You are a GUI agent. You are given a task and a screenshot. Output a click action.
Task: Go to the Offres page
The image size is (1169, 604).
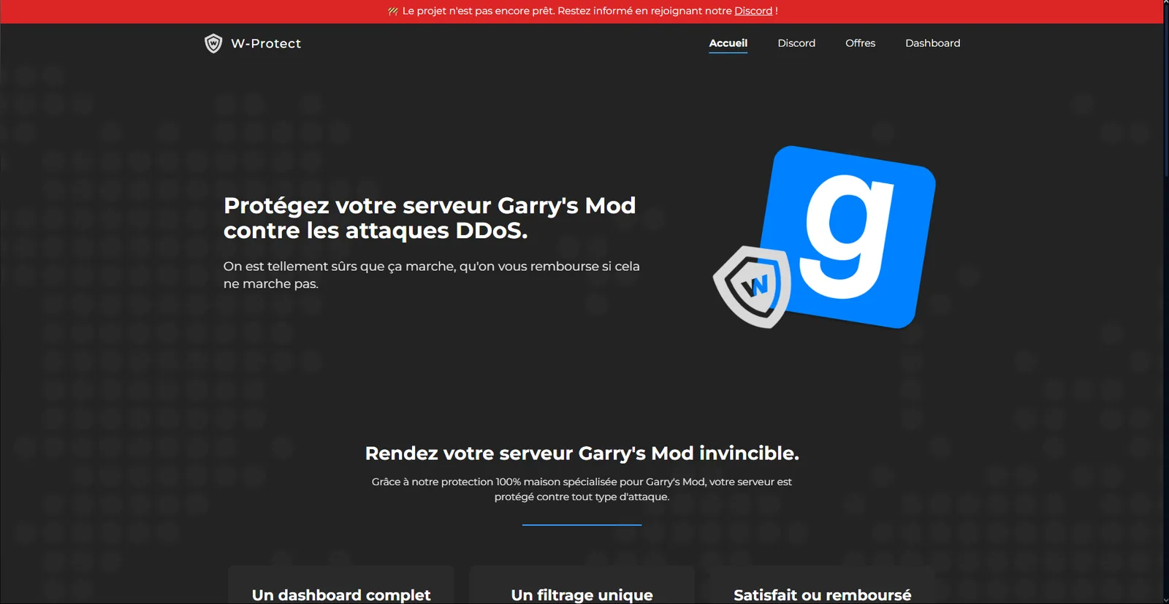point(860,43)
